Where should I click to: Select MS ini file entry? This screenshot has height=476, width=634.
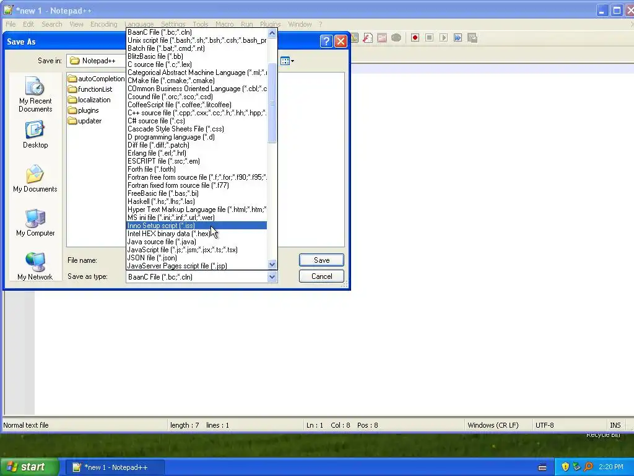(196, 218)
